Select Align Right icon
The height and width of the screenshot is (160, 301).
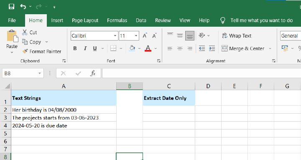190,48
